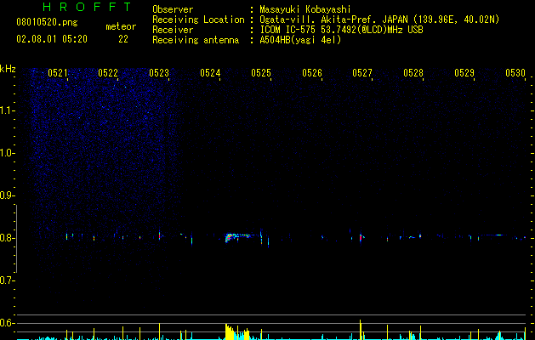Image resolution: width=535 pixels, height=340 pixels.
Task: Click the 0.8 kHz axis label
Action: coord(7,238)
